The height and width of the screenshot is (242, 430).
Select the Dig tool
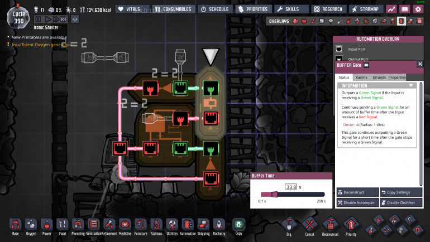(x=289, y=227)
